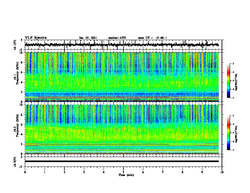
Task: Select the Time (min) axis title
Action: (126, 175)
